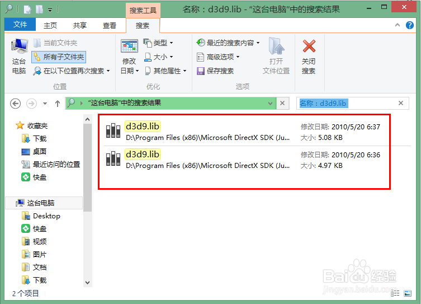Open Downloads (下载) under This PC

tap(34, 280)
